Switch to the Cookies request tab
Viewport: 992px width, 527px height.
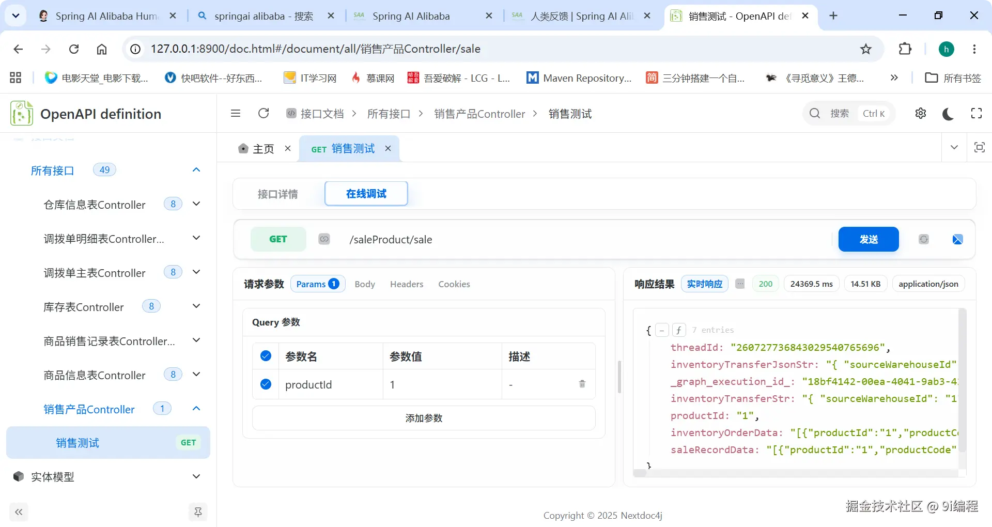coord(454,284)
